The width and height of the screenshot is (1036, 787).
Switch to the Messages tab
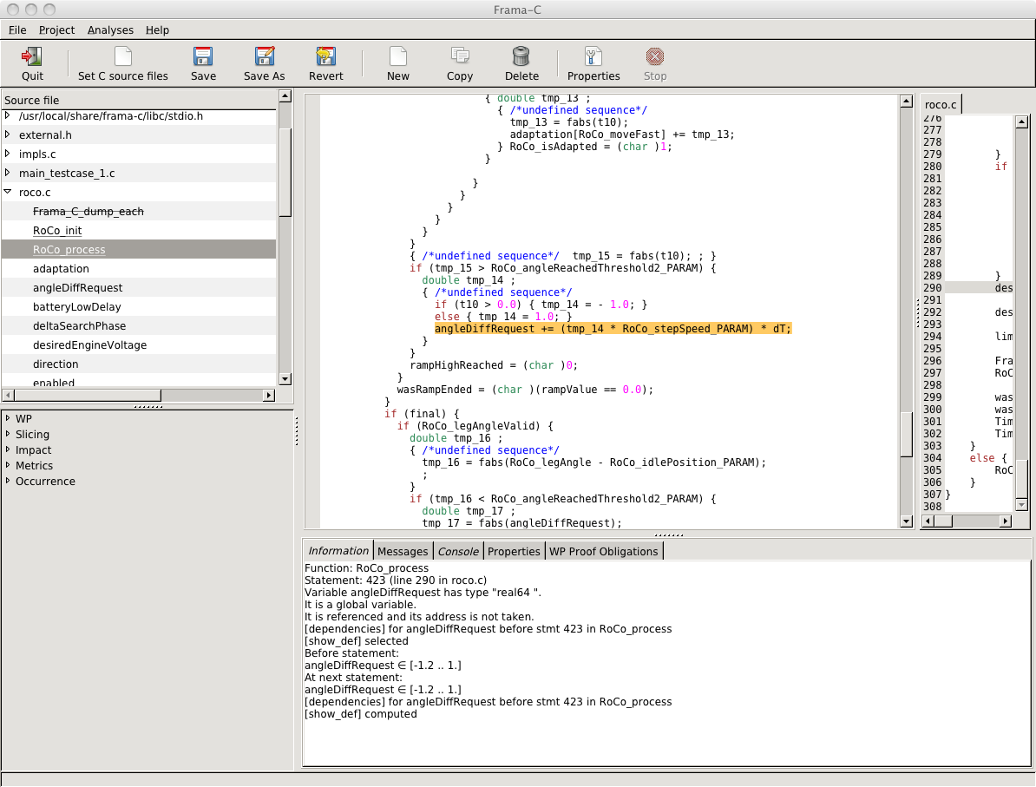click(x=403, y=551)
